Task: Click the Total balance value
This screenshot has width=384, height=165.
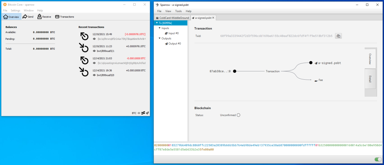Action: (44, 49)
